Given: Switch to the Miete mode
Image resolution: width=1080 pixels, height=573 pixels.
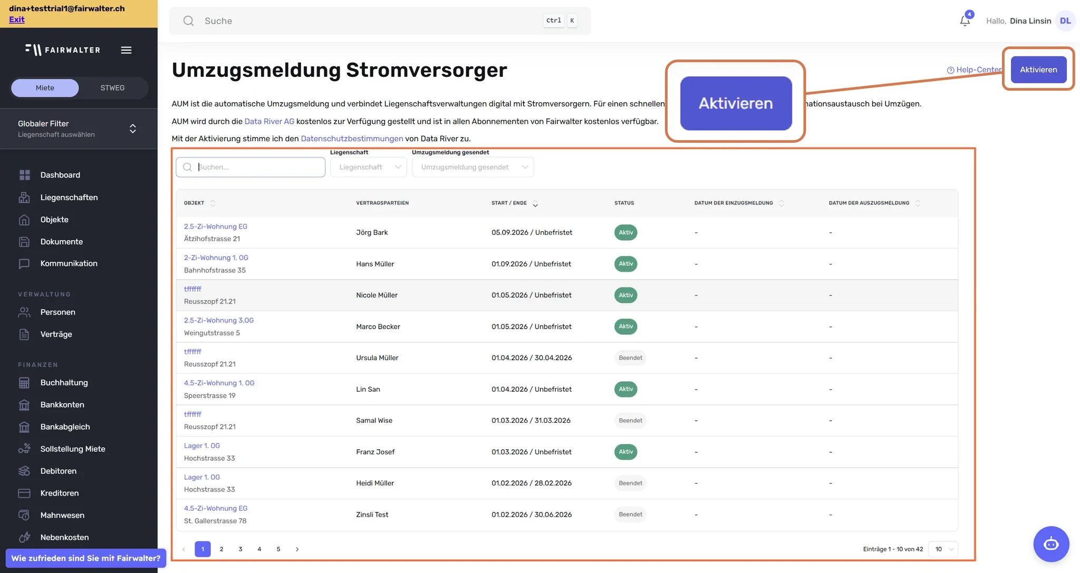Looking at the screenshot, I should pyautogui.click(x=45, y=88).
